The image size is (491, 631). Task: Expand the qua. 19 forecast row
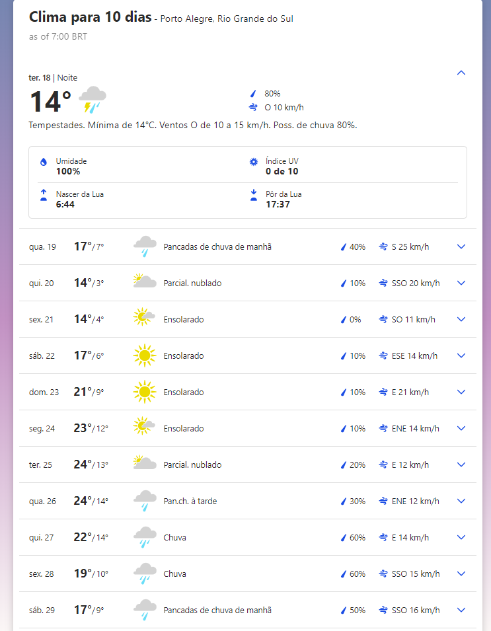click(x=461, y=246)
